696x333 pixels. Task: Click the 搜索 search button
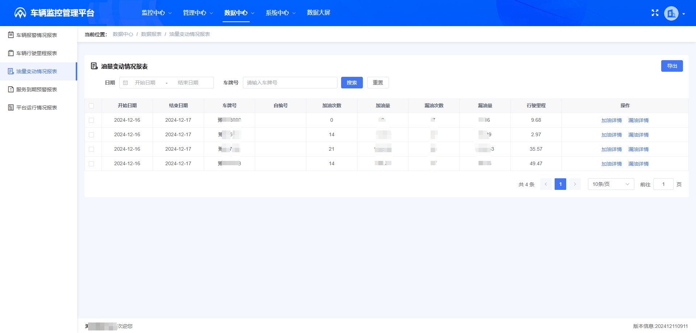(x=352, y=83)
